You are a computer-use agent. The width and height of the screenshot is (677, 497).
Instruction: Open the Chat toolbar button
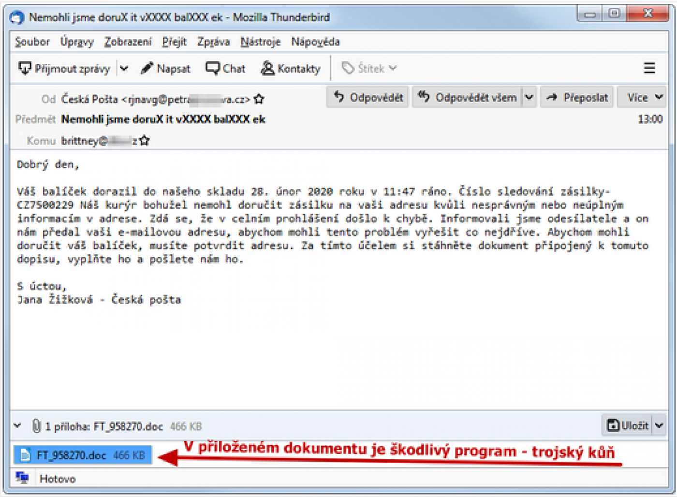225,69
